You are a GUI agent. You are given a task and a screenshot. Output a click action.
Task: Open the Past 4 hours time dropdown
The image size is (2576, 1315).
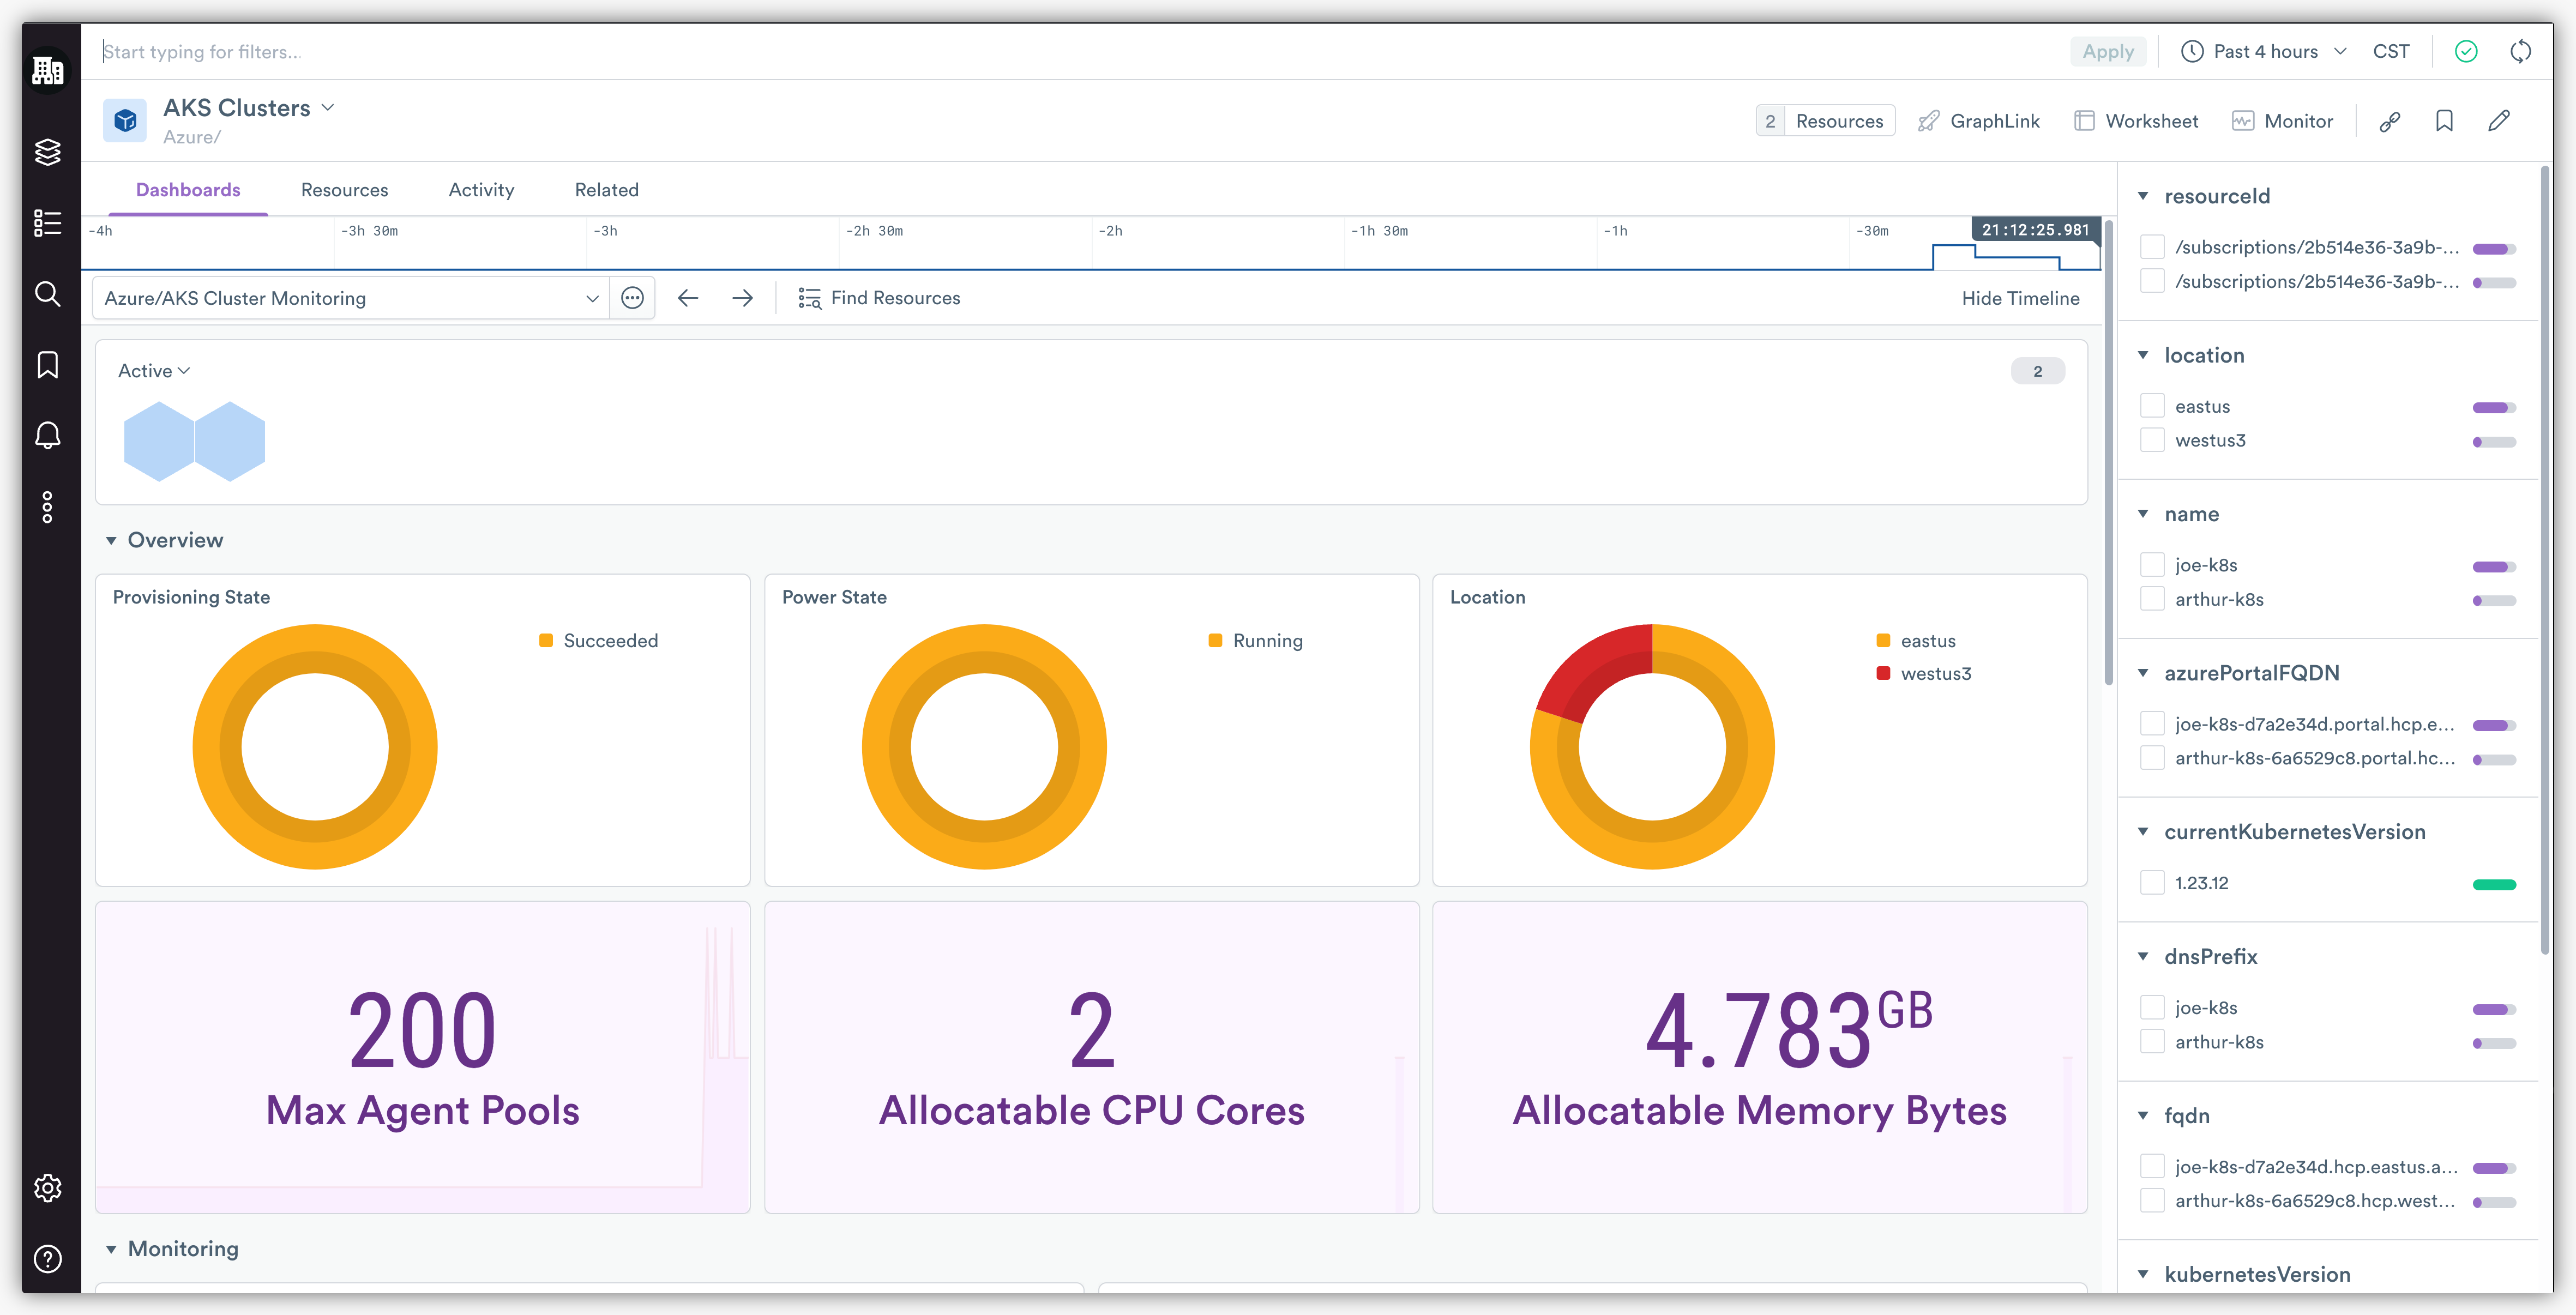point(2264,51)
